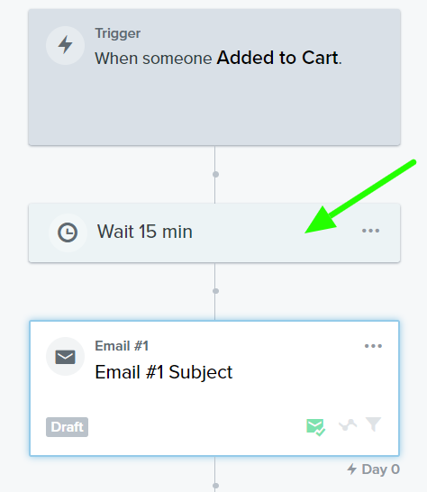
Task: Click the Email #1 name label
Action: tap(122, 346)
